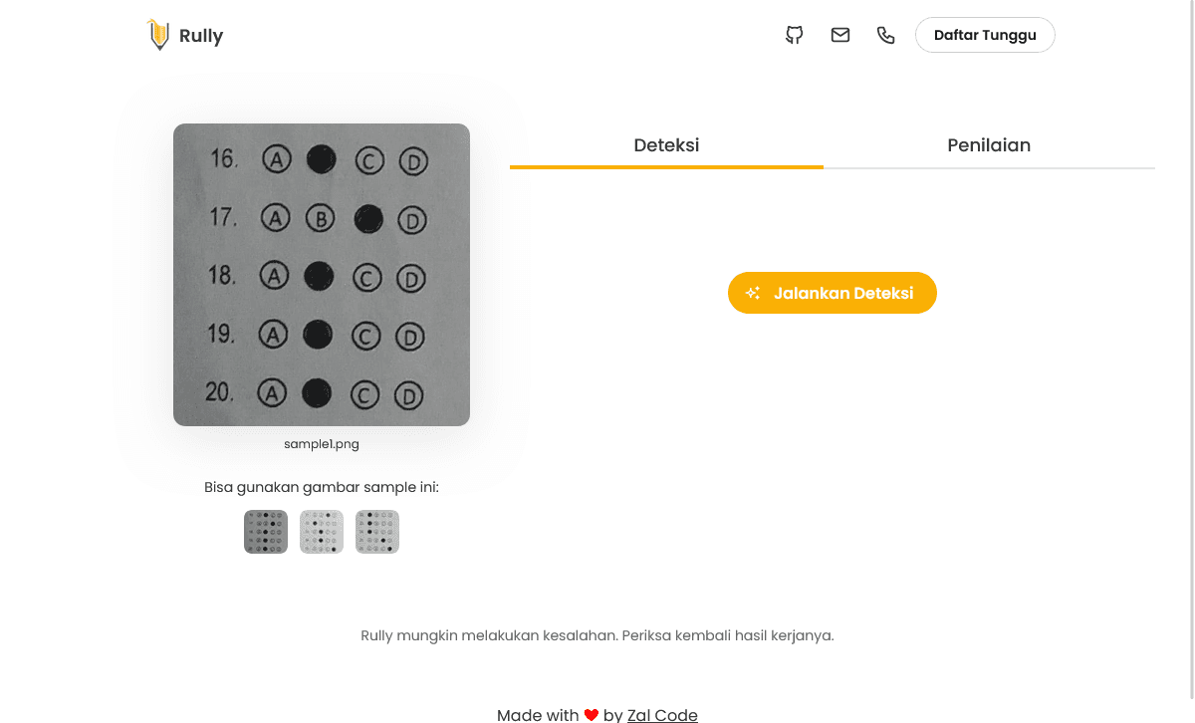Select the middle light sample image thumbnail
This screenshot has height=723, width=1195.
(321, 531)
